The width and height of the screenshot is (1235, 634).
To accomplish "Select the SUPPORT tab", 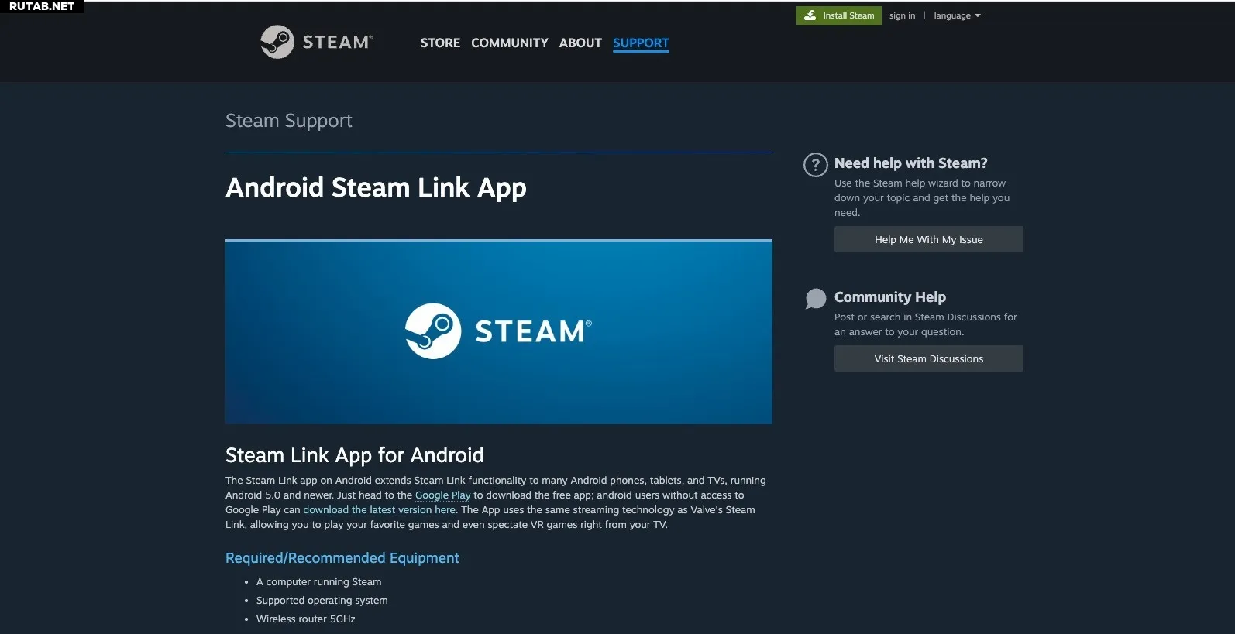I will pos(641,43).
